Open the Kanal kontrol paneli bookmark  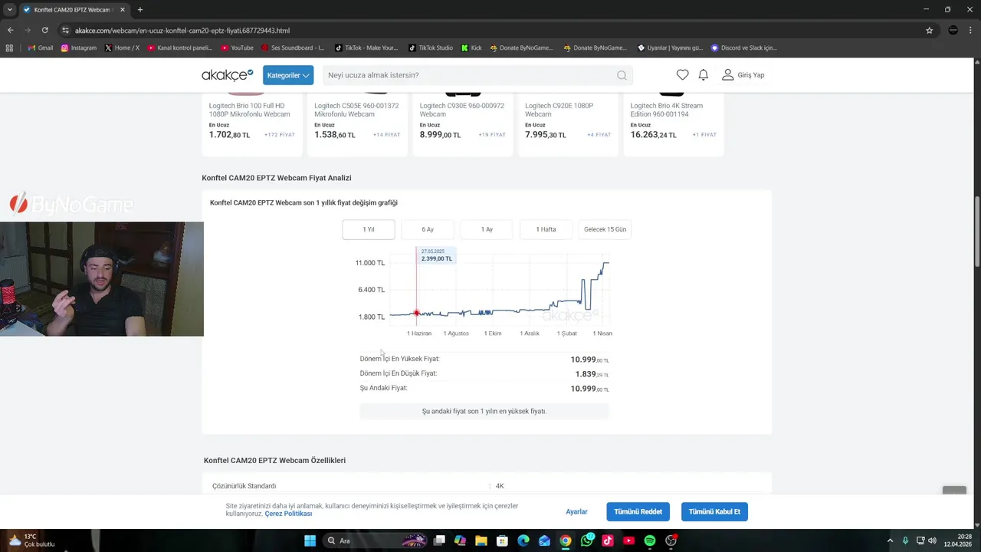click(179, 48)
